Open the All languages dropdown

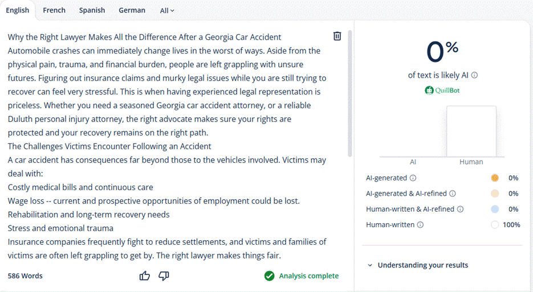167,10
